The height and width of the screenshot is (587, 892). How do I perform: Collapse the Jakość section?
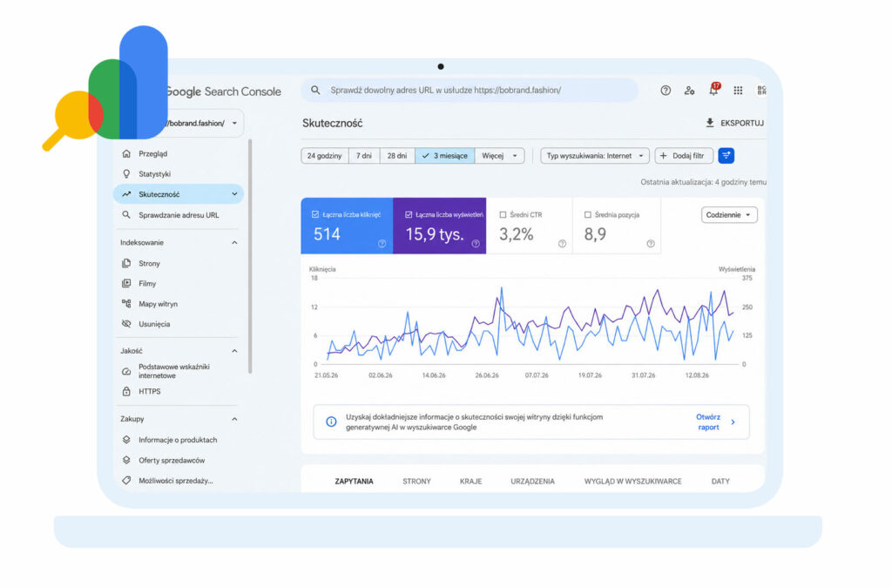click(x=234, y=351)
